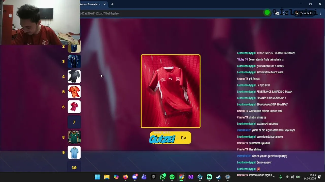The height and width of the screenshot is (182, 325).
Task: Click chat message 'Ben de yağmur'
Action: pos(264,163)
